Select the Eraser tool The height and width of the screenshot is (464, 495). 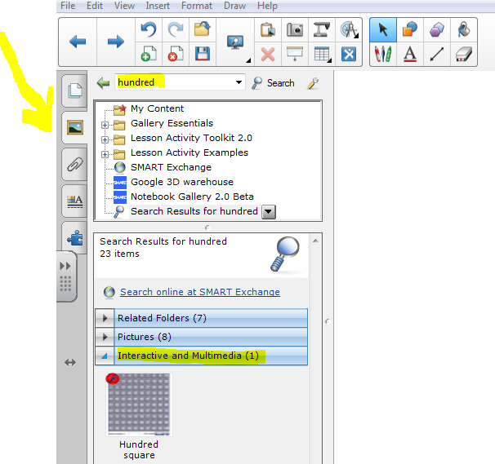click(x=464, y=54)
